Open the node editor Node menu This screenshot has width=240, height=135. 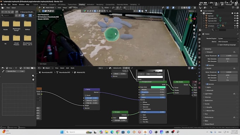[72, 68]
